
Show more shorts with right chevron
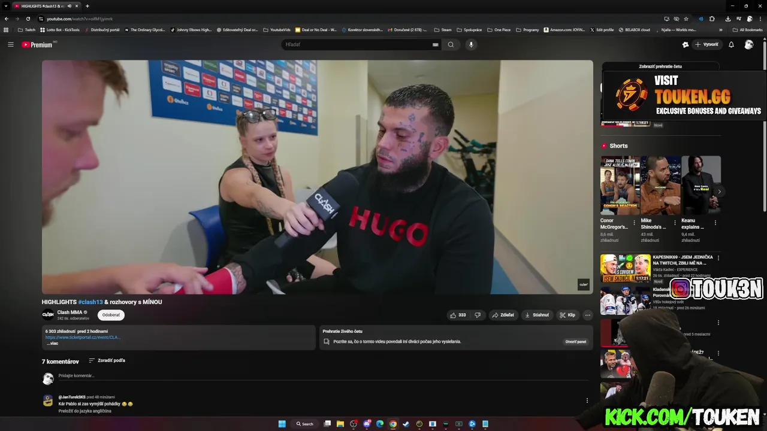pos(719,192)
